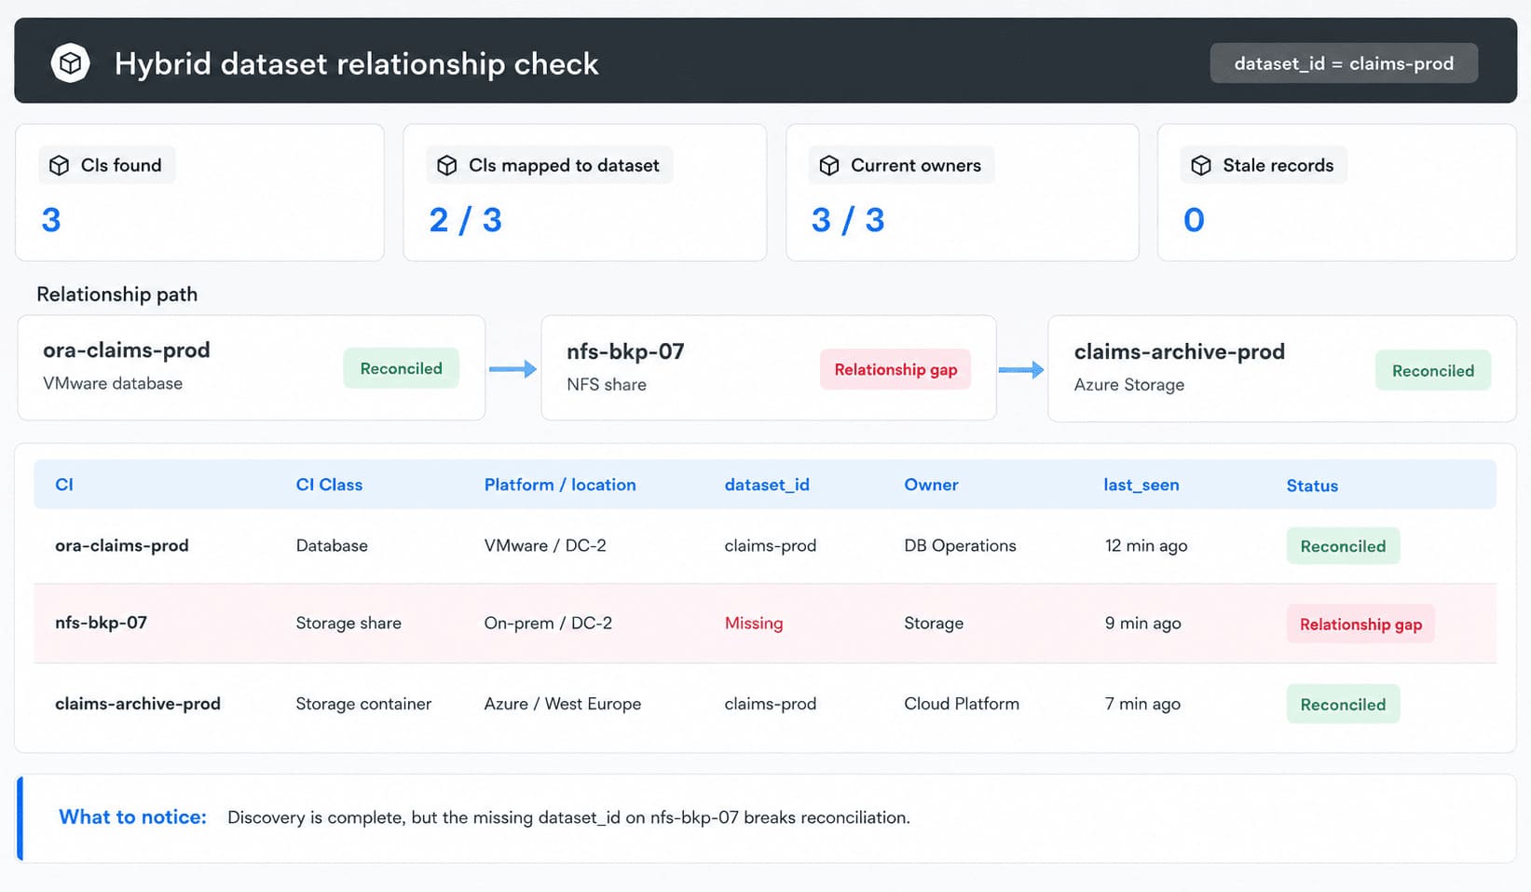Click the Database class cell
This screenshot has height=892, width=1531.
(x=332, y=545)
